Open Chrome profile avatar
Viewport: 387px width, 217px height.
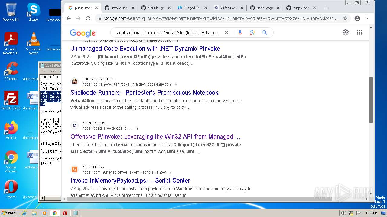[357, 18]
